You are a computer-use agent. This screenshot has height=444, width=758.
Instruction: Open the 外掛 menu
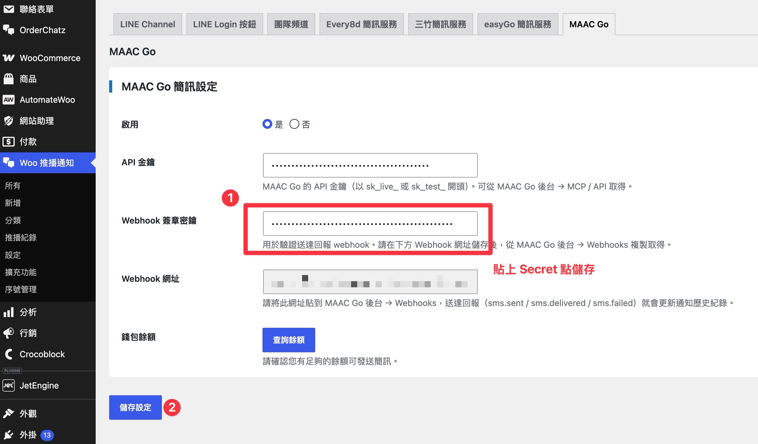48,435
